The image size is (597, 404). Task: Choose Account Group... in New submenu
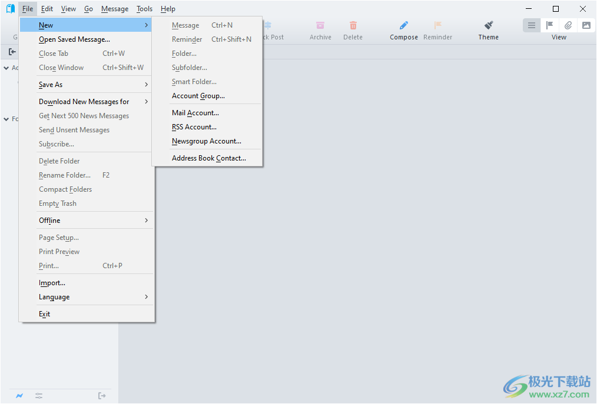[x=207, y=96]
